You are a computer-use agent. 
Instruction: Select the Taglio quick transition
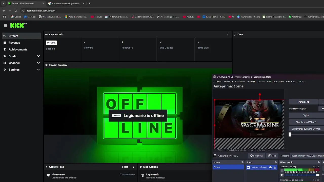click(x=306, y=115)
